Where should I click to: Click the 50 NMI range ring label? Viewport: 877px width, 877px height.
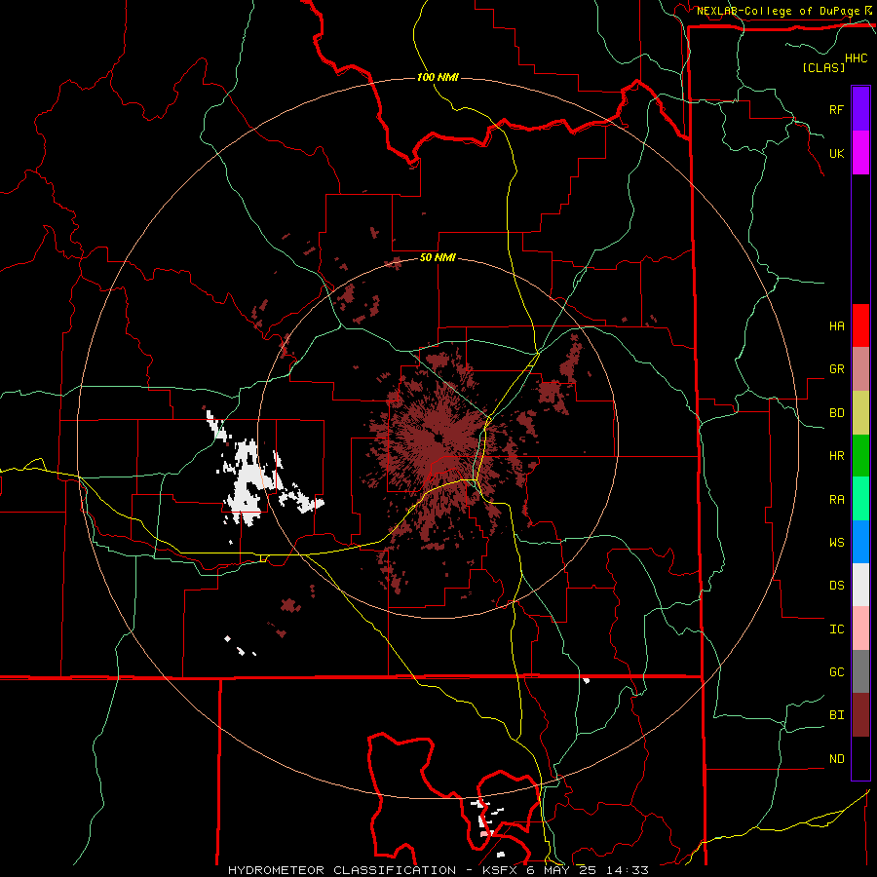438,258
